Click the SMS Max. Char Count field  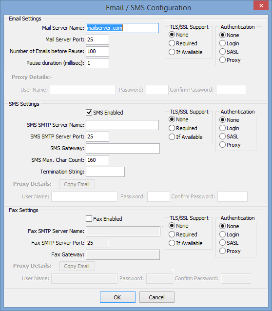97,160
